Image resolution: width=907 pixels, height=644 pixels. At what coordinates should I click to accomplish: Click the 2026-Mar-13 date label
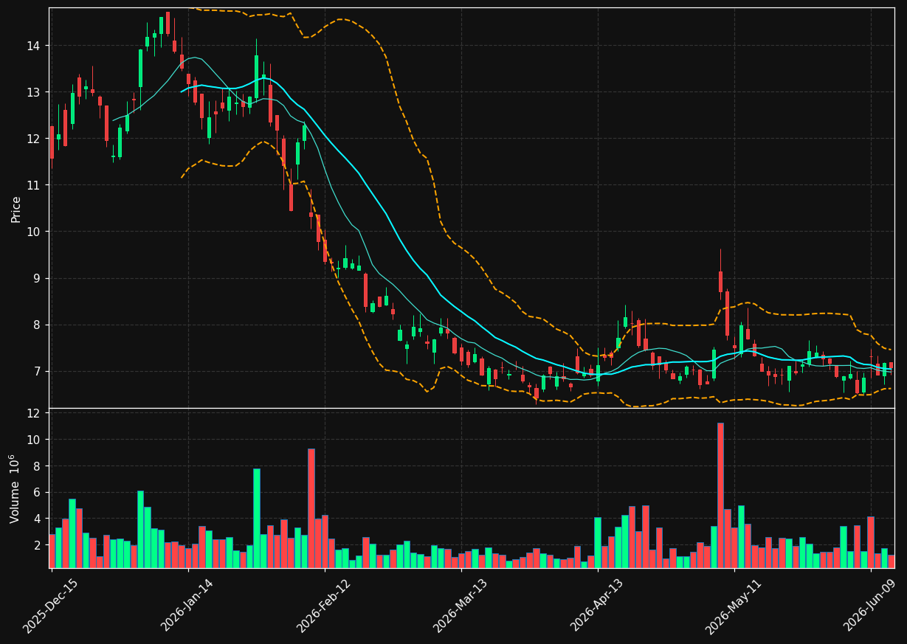(x=460, y=606)
